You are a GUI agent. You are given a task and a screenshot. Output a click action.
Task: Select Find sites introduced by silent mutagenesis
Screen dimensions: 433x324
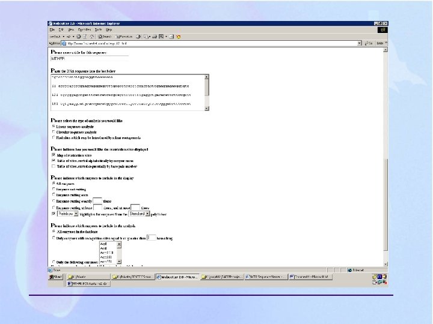point(54,137)
